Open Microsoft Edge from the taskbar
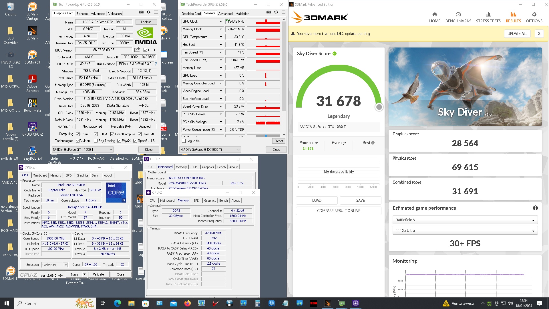549x309 pixels. pyautogui.click(x=118, y=303)
